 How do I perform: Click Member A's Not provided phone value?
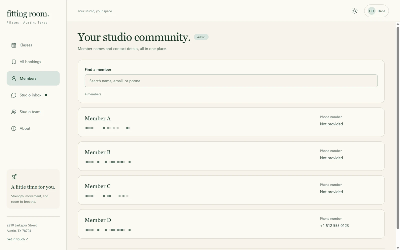331,124
